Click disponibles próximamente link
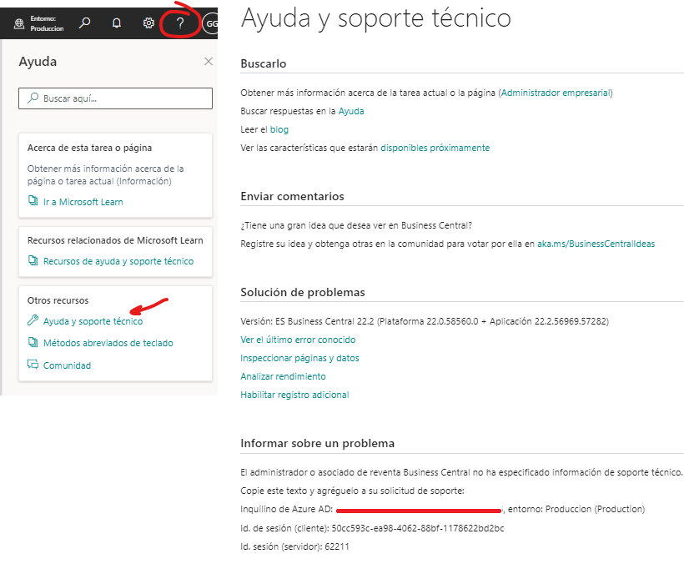684x579 pixels. [x=435, y=148]
